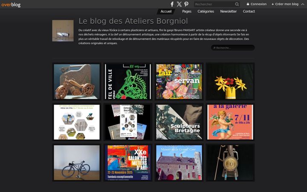The height and width of the screenshot is (192, 307).
Task: Click the blog avatar image
Action: [63, 31]
